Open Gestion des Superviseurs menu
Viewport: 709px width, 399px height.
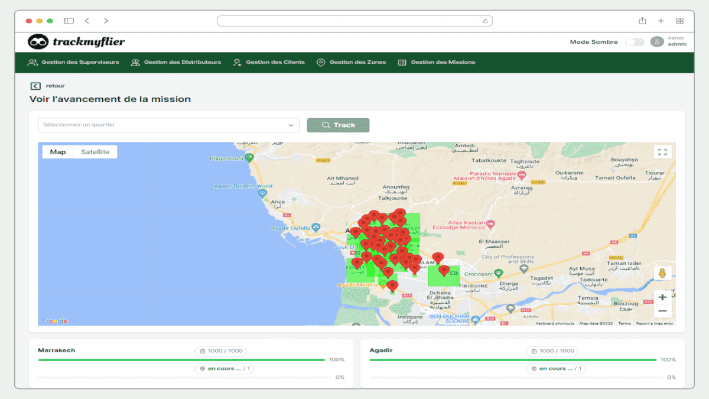tap(74, 62)
